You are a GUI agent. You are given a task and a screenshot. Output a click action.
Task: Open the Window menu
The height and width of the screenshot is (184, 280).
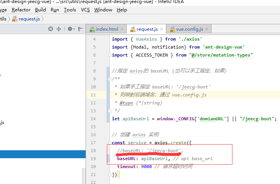[x=103, y=10]
